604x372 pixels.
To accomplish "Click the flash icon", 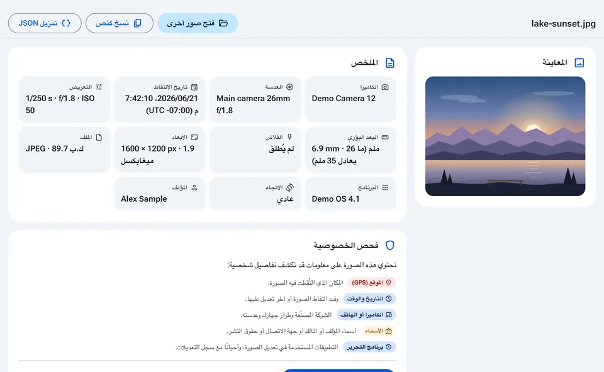I will (289, 138).
